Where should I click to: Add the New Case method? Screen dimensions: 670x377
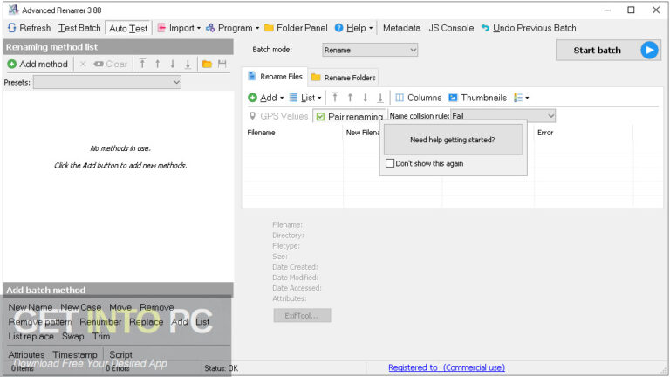click(81, 307)
